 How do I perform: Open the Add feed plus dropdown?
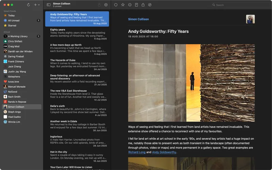(37, 5)
